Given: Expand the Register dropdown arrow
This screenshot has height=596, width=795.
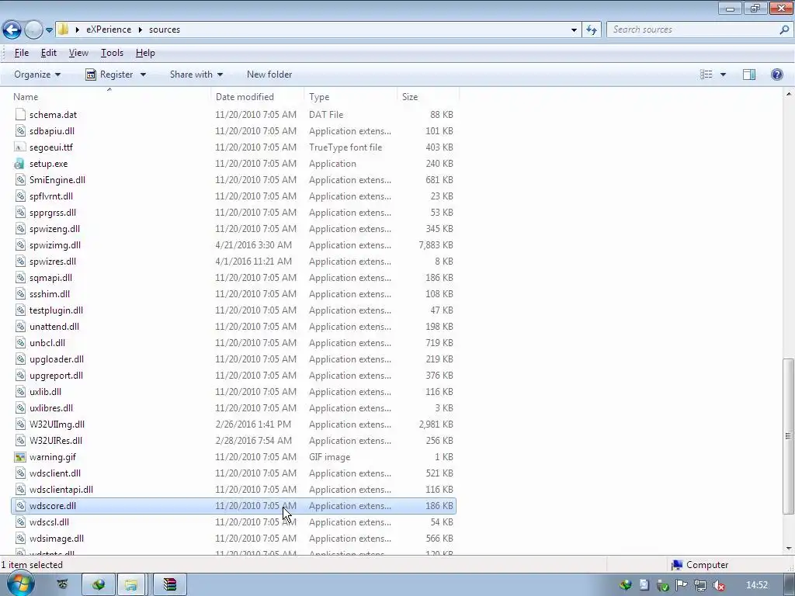Looking at the screenshot, I should point(143,74).
